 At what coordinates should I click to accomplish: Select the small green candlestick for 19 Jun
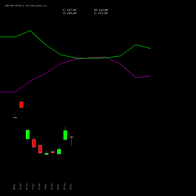[x=47, y=154]
